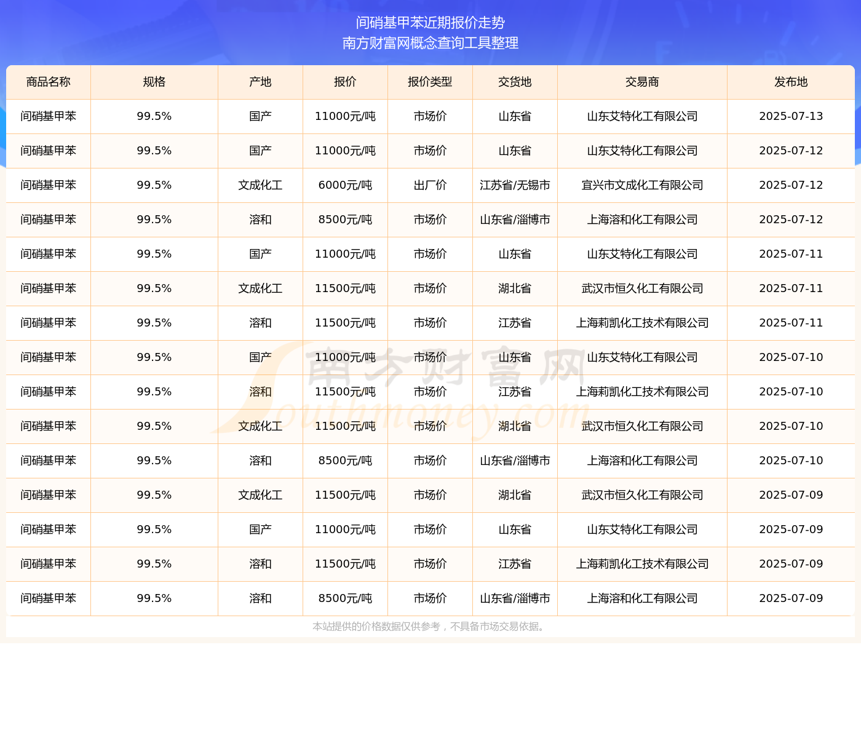Click 江苏省 in the 2025-07-10 row
The image size is (861, 741).
(x=515, y=392)
